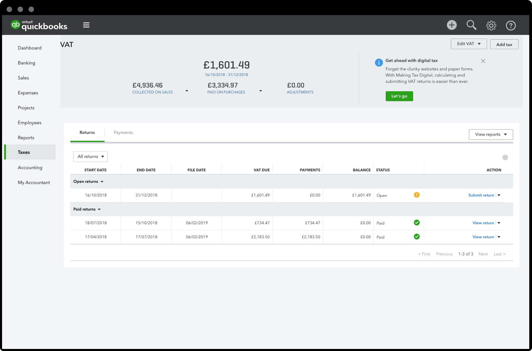This screenshot has width=532, height=351.
Task: Click the warning icon next to Open status
Action: pos(417,195)
